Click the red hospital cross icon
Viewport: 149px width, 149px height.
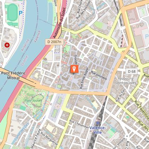coord(7,45)
